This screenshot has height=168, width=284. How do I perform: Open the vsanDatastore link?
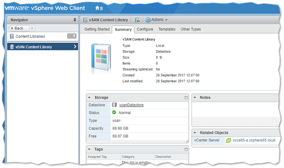click(x=131, y=105)
